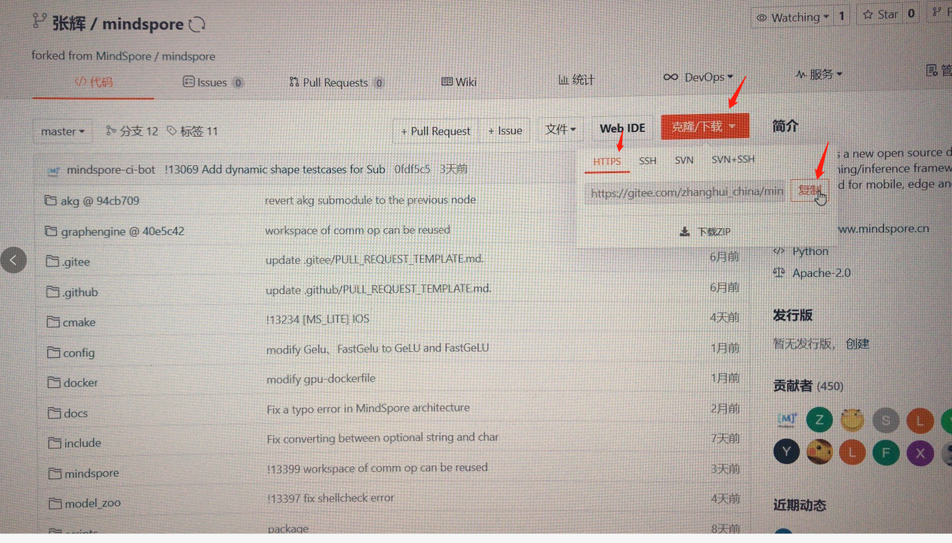The image size is (952, 543).
Task: Expand the 服务 menu
Action: tap(819, 74)
